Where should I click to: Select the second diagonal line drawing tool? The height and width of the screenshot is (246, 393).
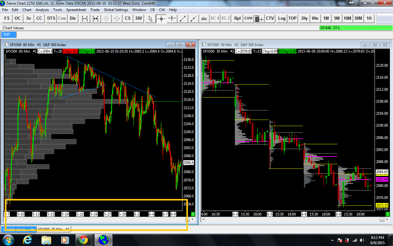(x=193, y=18)
